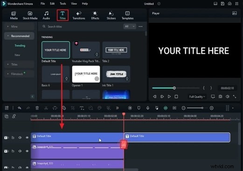Open the color palette tool
Image resolution: width=243 pixels, height=171 pixels.
(99, 108)
